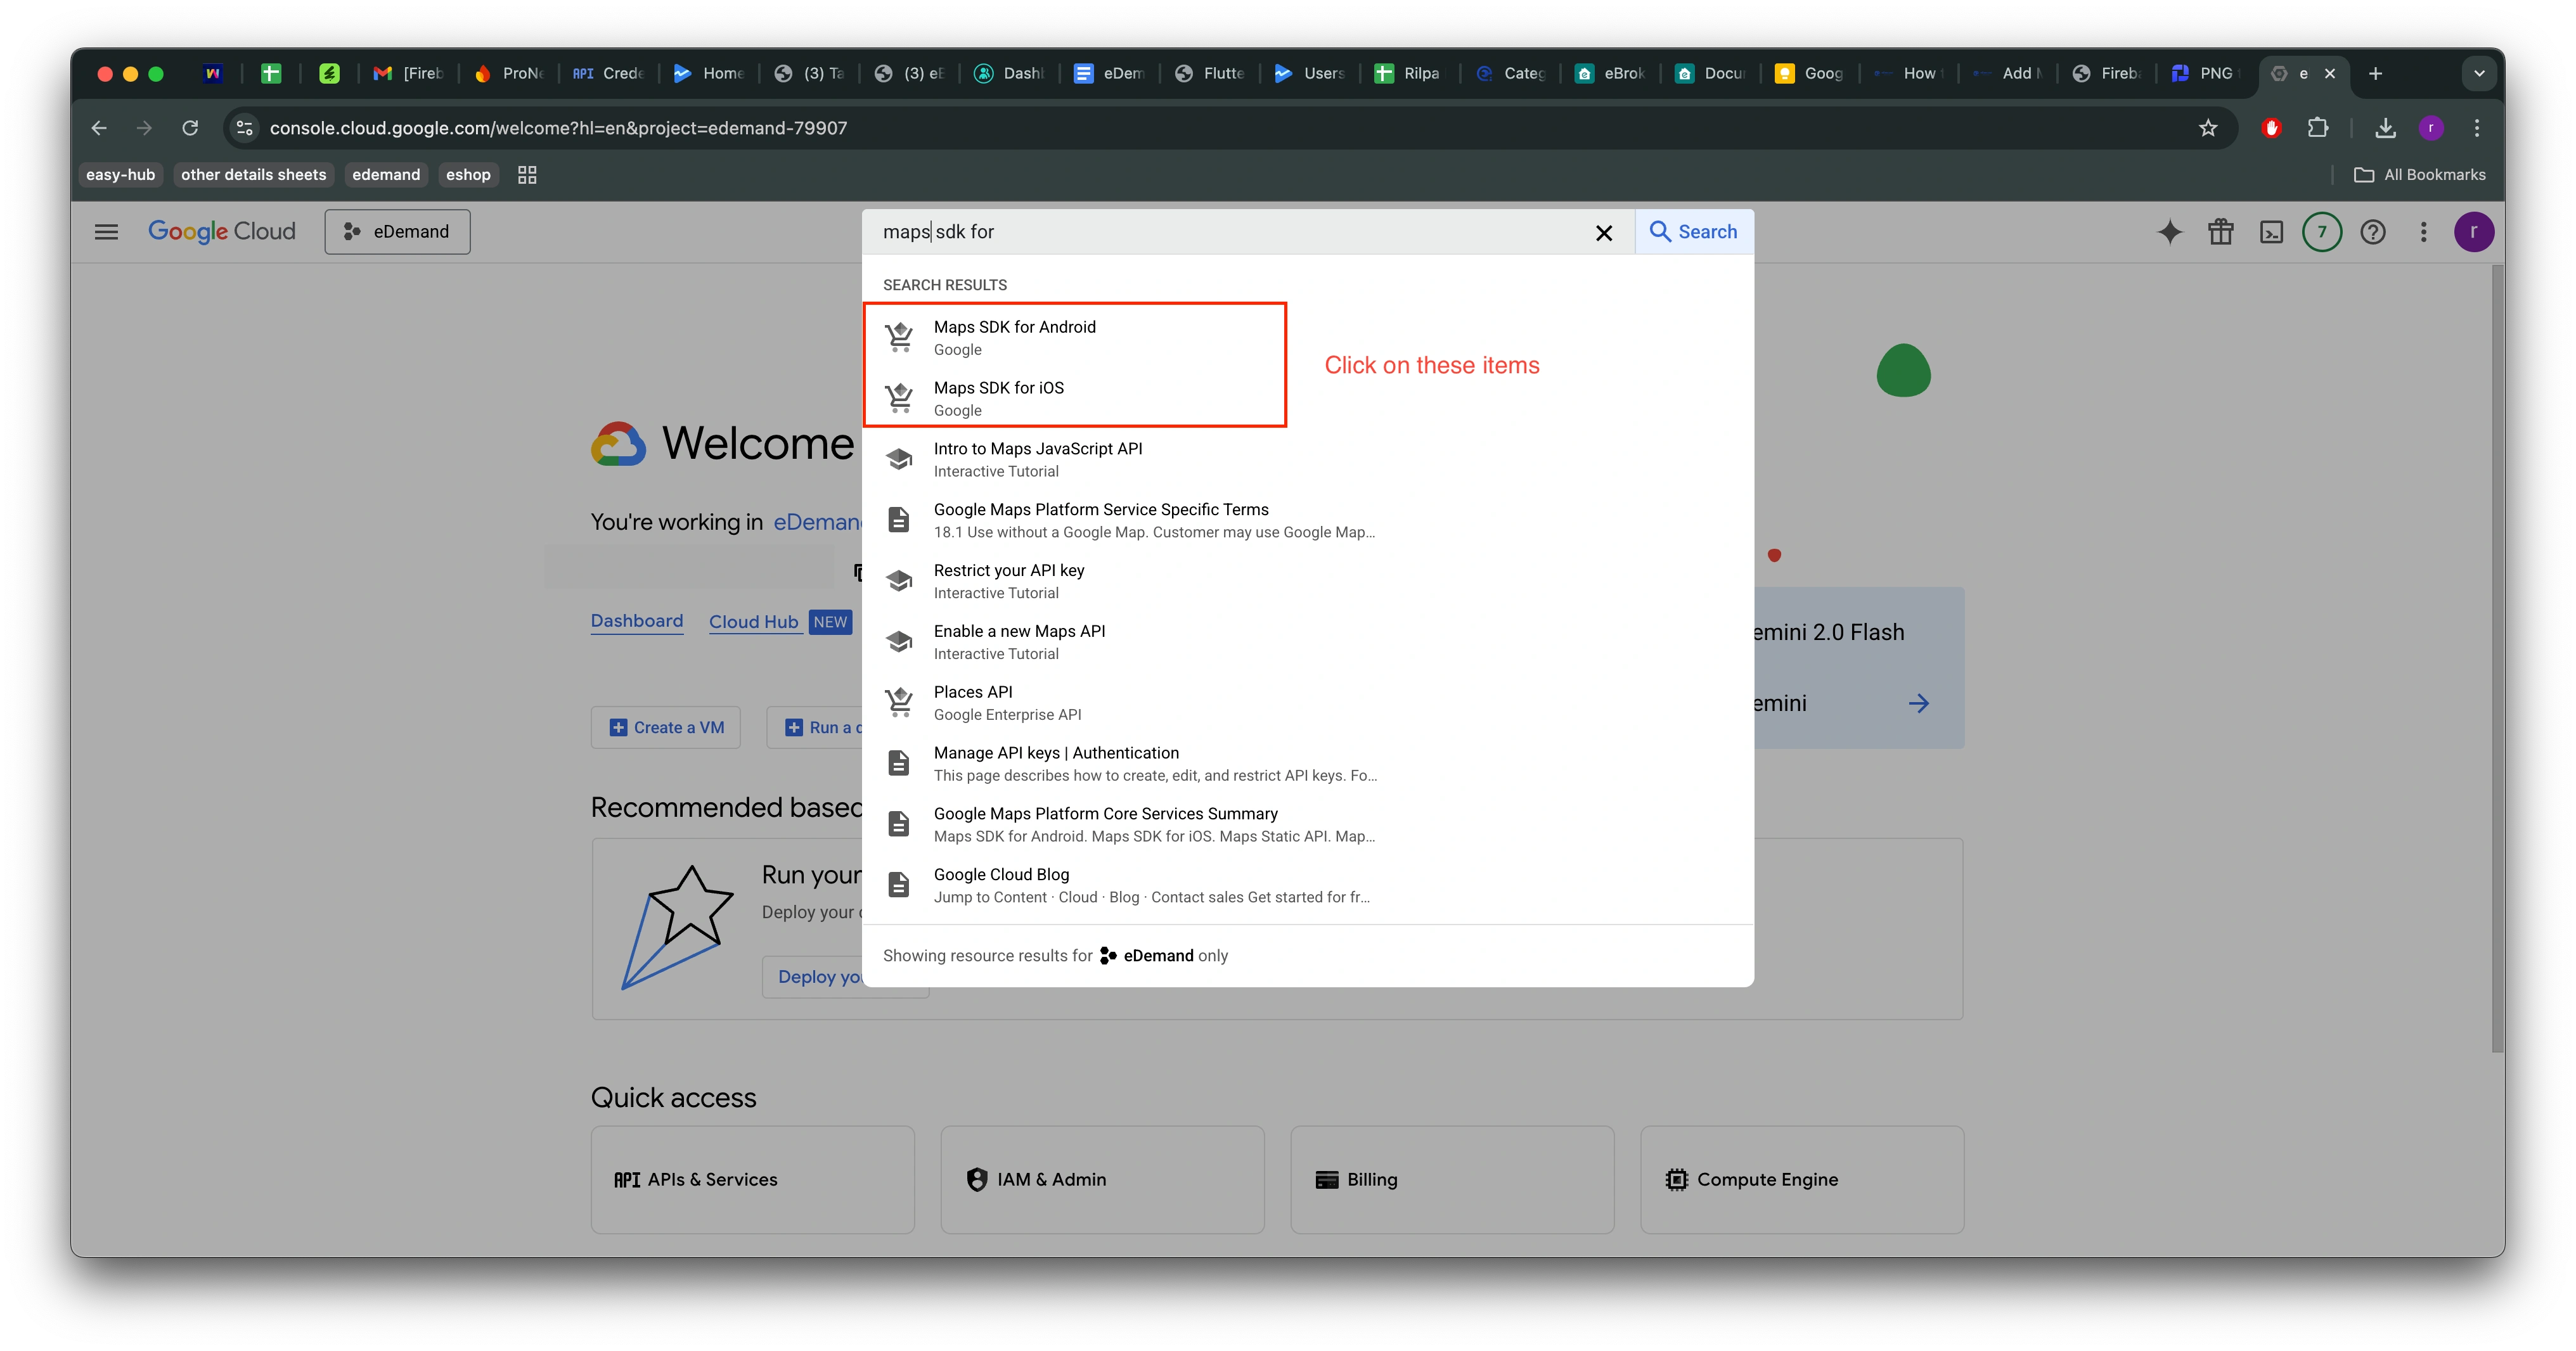Image resolution: width=2576 pixels, height=1351 pixels.
Task: Open the help question mark icon
Action: [x=2373, y=232]
